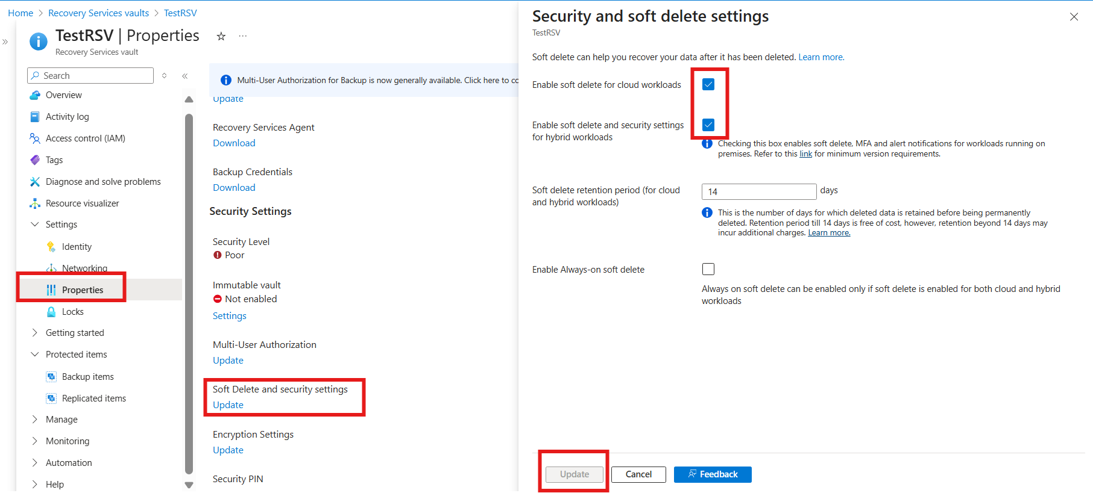
Task: Open Recovery Services vaults breadcrumb
Action: click(98, 13)
